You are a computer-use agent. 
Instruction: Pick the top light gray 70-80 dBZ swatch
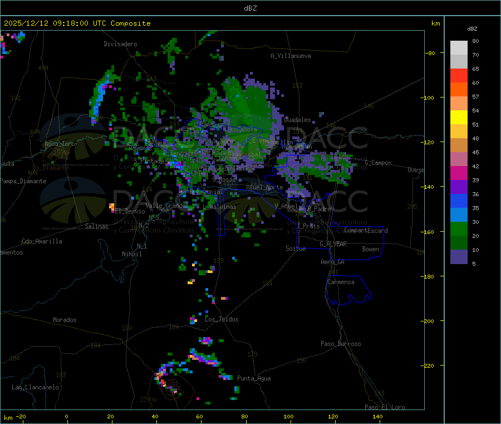pos(459,48)
